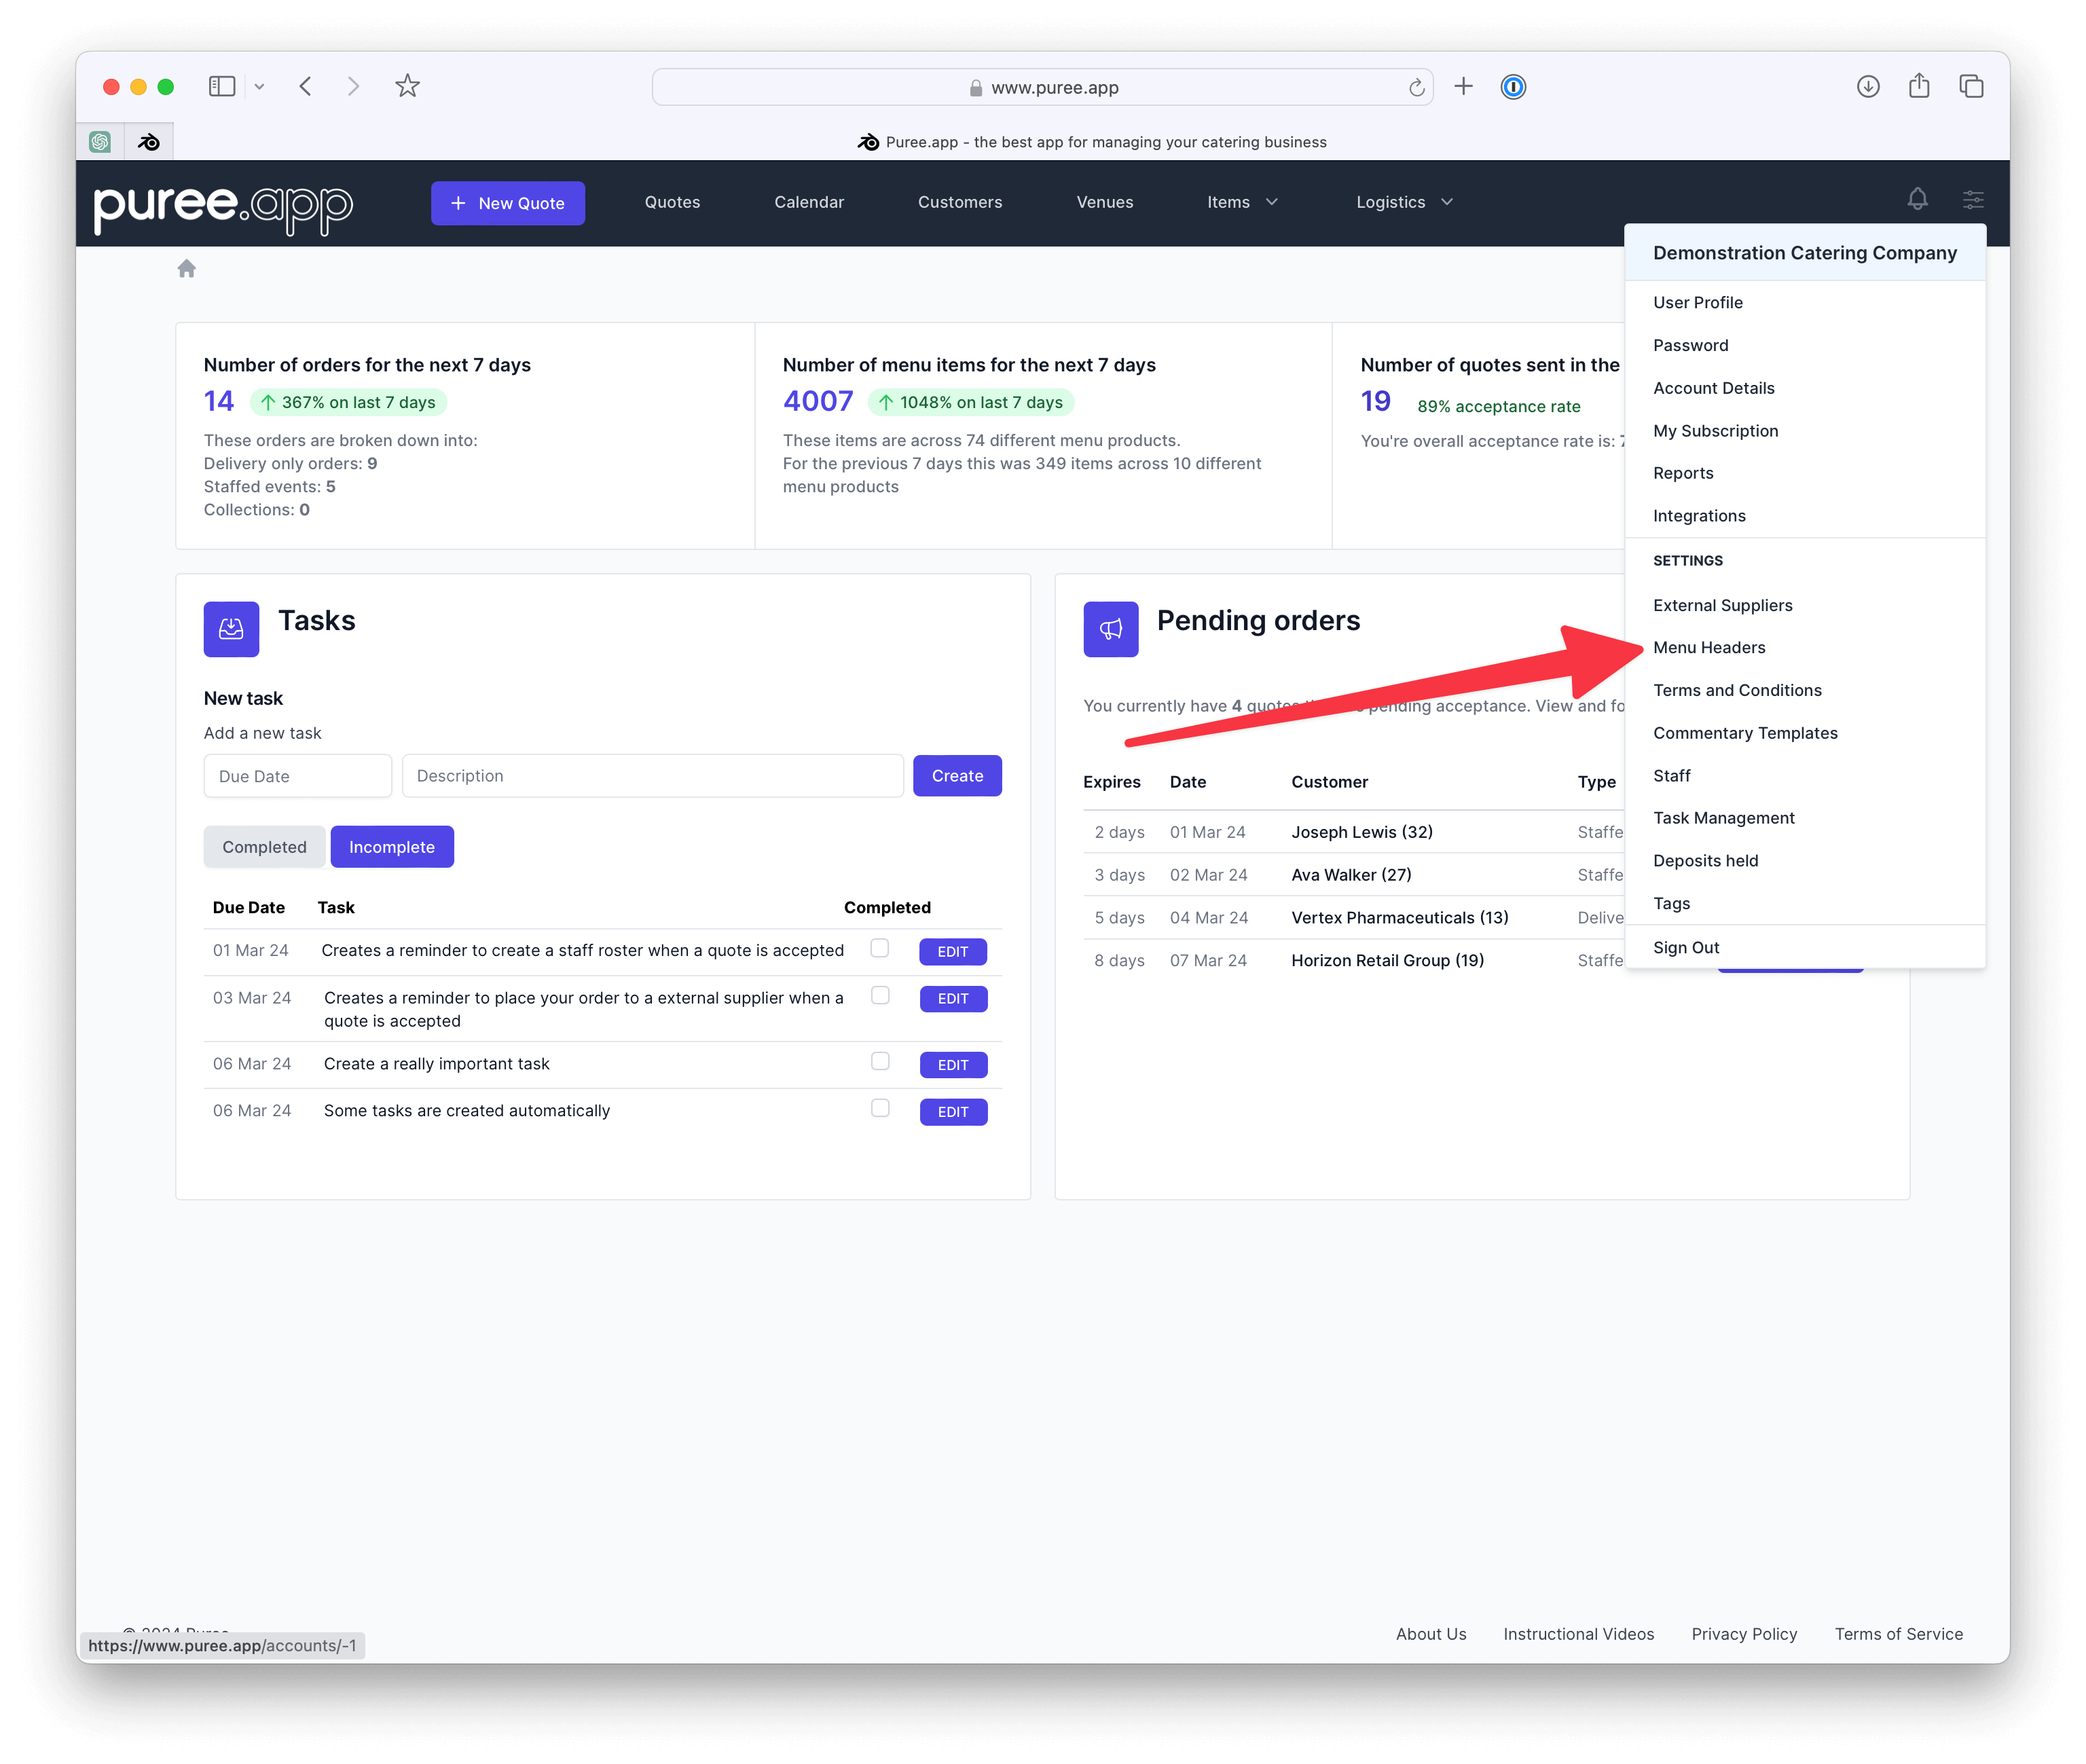Screen dimensions: 2086x1764
Task: Open the sidebar chevron dropdown
Action: 259,87
